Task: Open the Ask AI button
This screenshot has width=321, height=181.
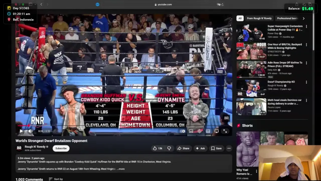Action: (x=200, y=148)
